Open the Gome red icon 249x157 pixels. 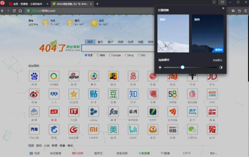pyautogui.click(x=212, y=112)
